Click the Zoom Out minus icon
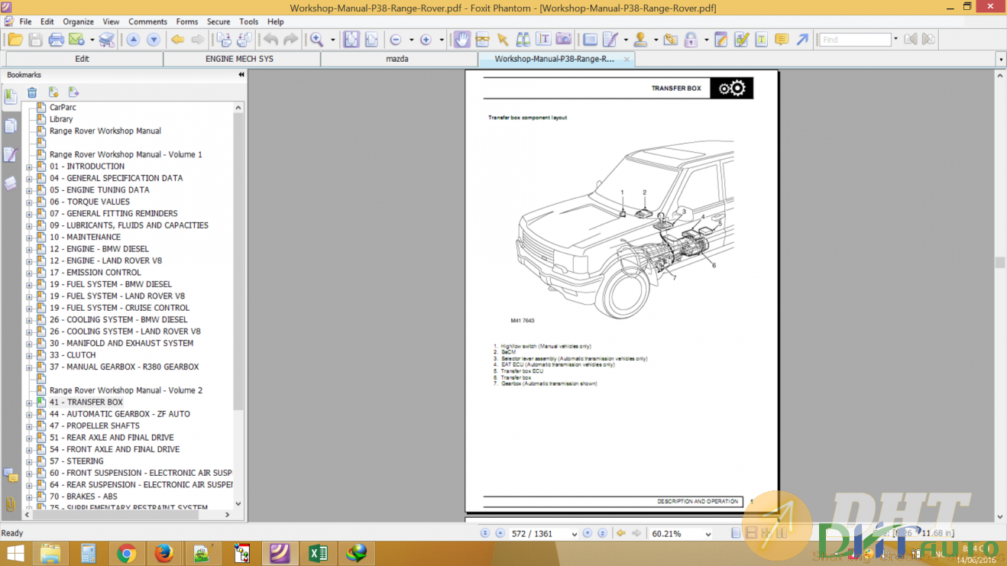The height and width of the screenshot is (566, 1007). (396, 40)
